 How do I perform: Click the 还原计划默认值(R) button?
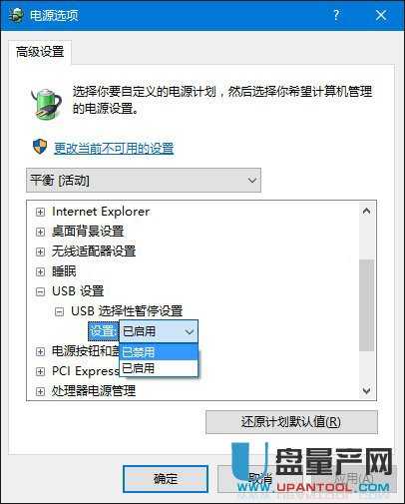pos(291,422)
